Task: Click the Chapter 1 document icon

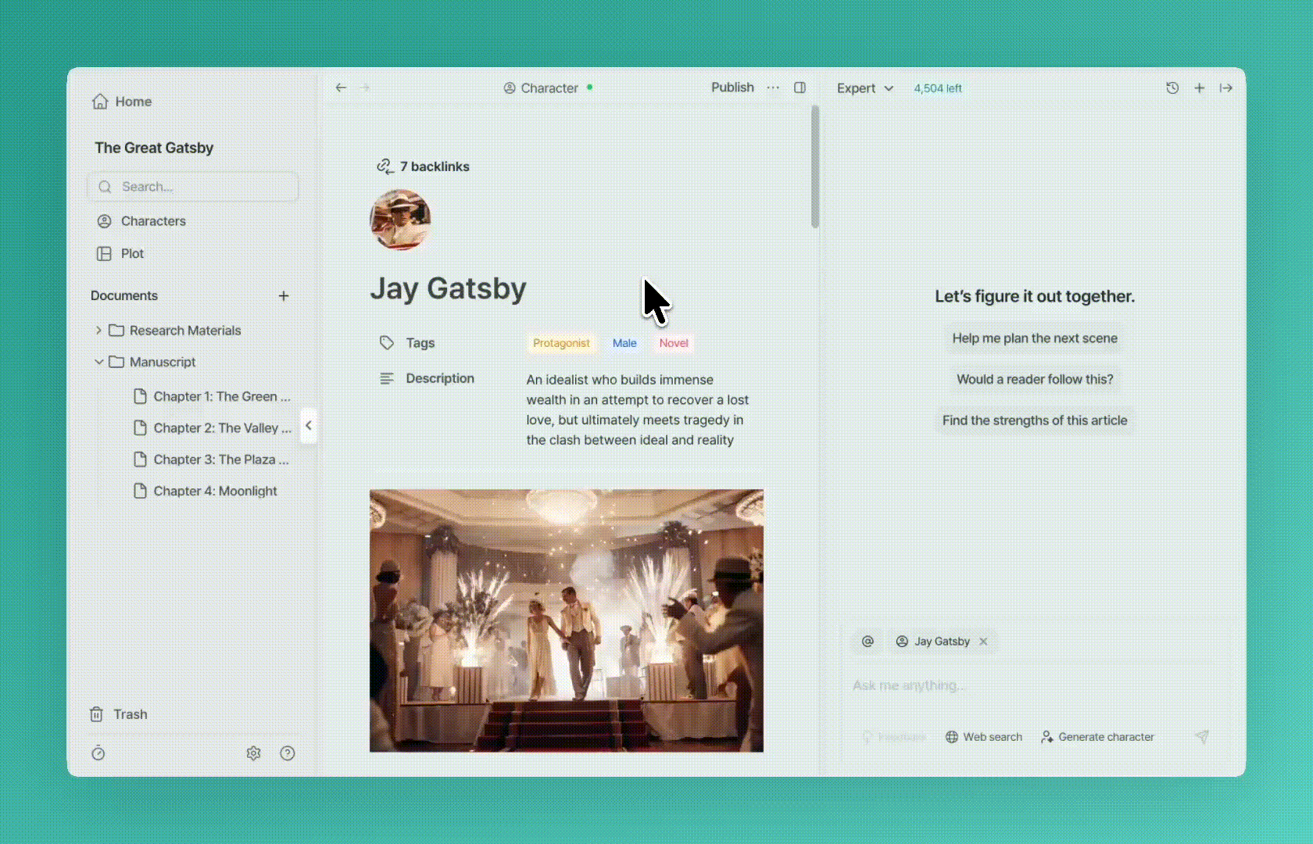Action: pos(140,396)
